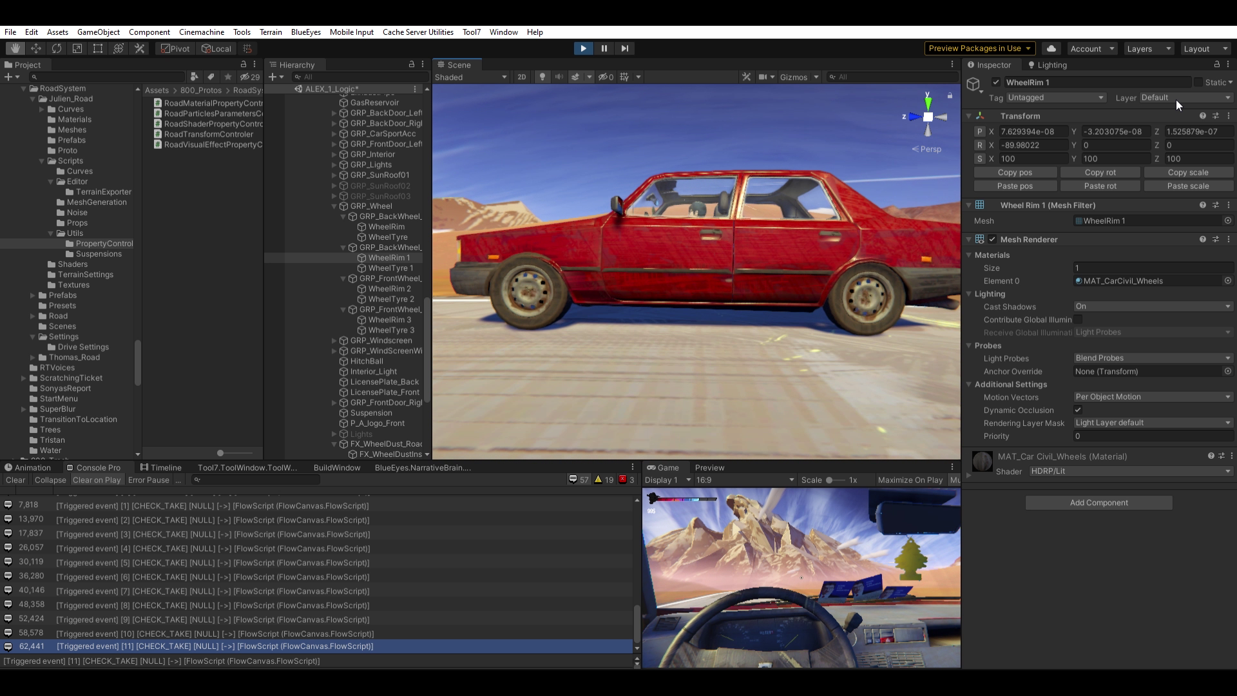Open Motion Vectors dropdown
The image size is (1237, 696).
[1153, 397]
